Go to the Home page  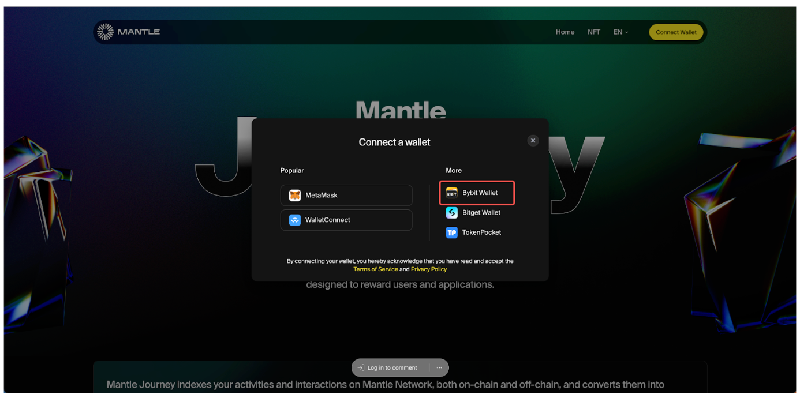[x=565, y=32]
